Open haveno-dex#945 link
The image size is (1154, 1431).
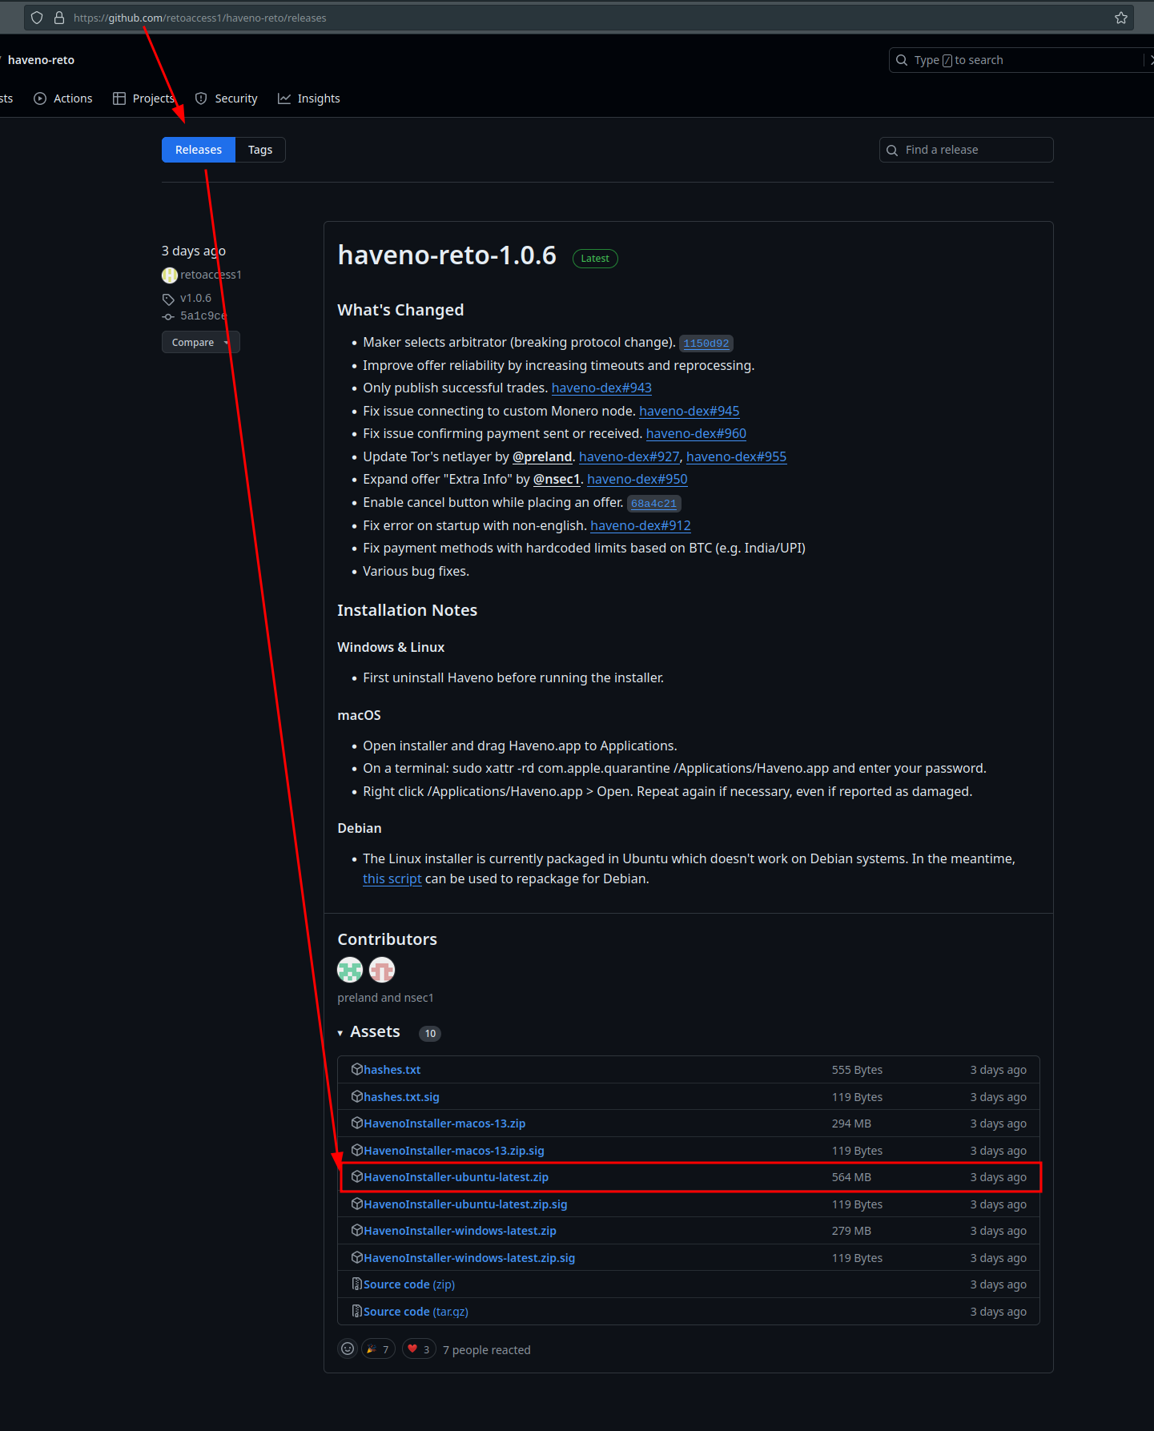(689, 411)
